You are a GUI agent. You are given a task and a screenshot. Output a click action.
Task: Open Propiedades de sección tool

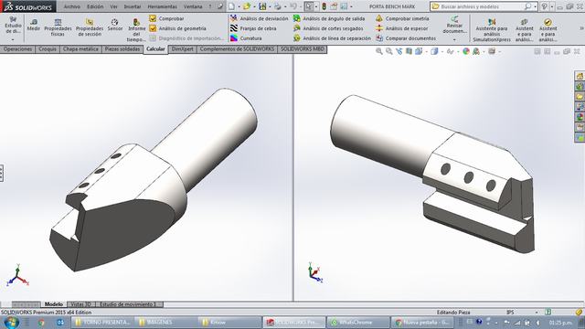coord(90,27)
